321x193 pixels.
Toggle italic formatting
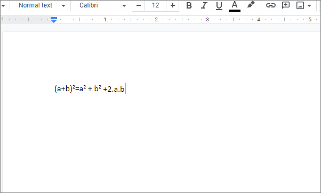pyautogui.click(x=204, y=5)
